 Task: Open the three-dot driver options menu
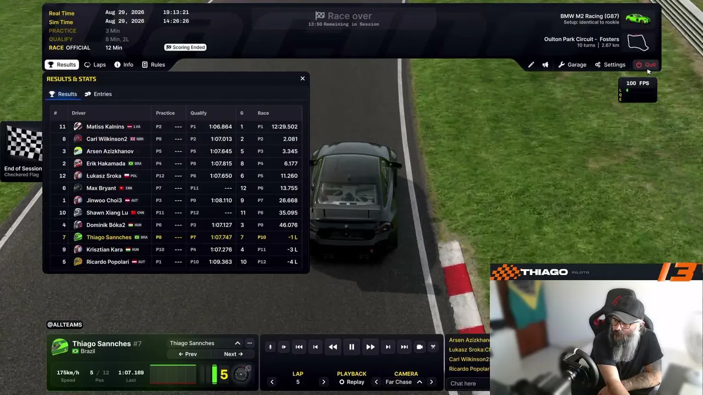(x=249, y=343)
